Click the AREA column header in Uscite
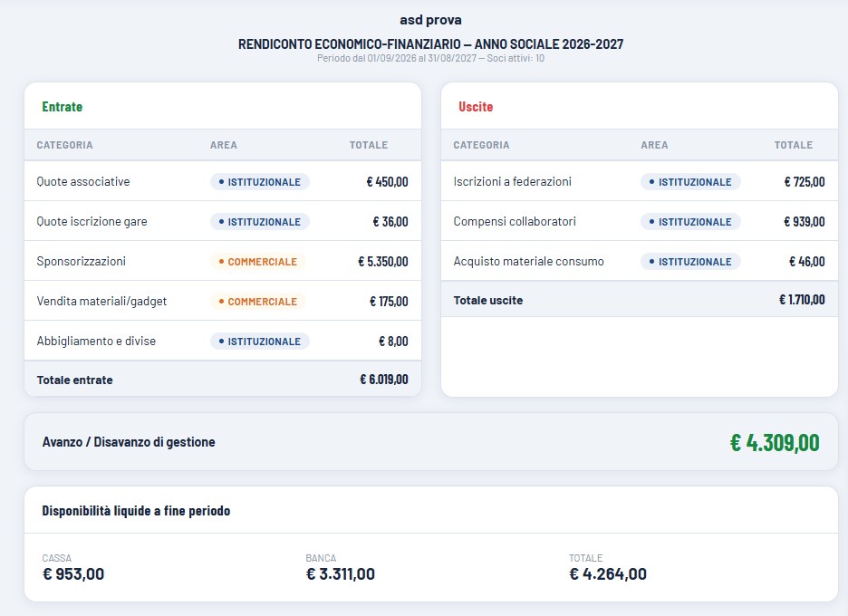Screen dimensions: 848x616 click(654, 145)
